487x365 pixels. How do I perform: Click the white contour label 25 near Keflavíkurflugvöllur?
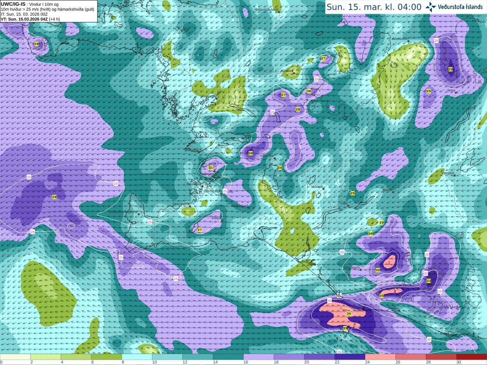[150, 222]
